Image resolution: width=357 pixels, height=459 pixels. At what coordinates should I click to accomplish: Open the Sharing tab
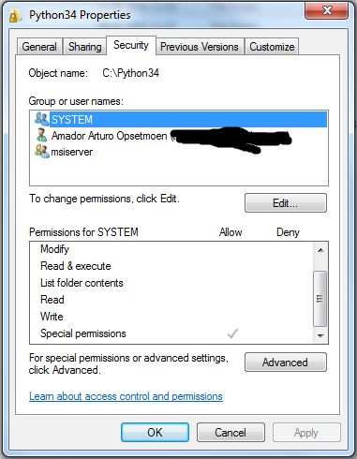85,47
